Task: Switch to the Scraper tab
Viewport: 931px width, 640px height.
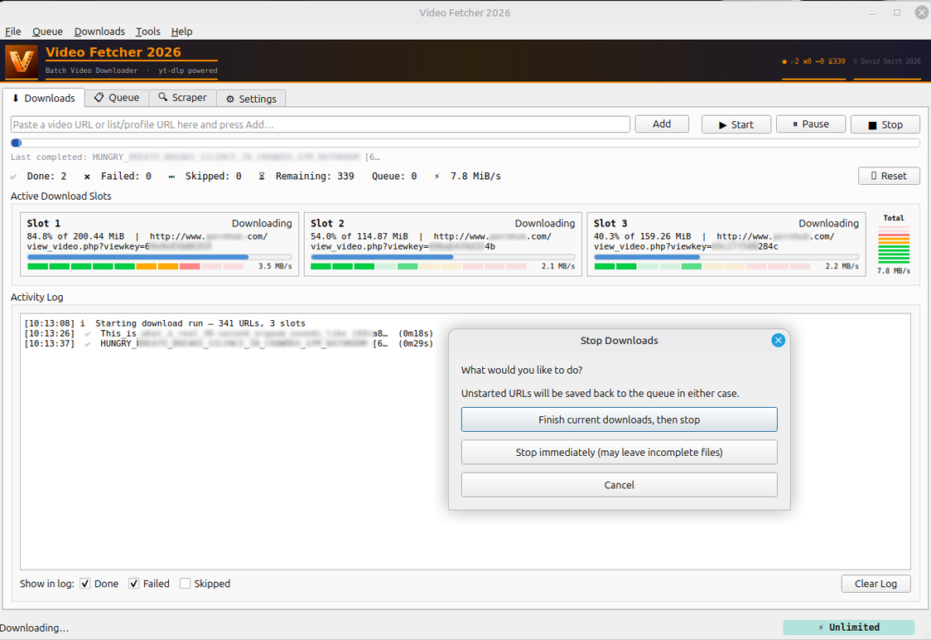Action: point(182,98)
